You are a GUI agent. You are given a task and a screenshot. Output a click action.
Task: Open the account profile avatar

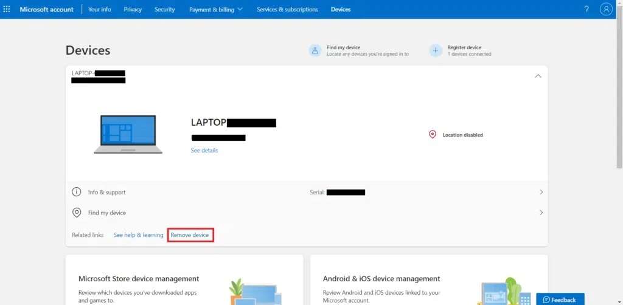[606, 9]
